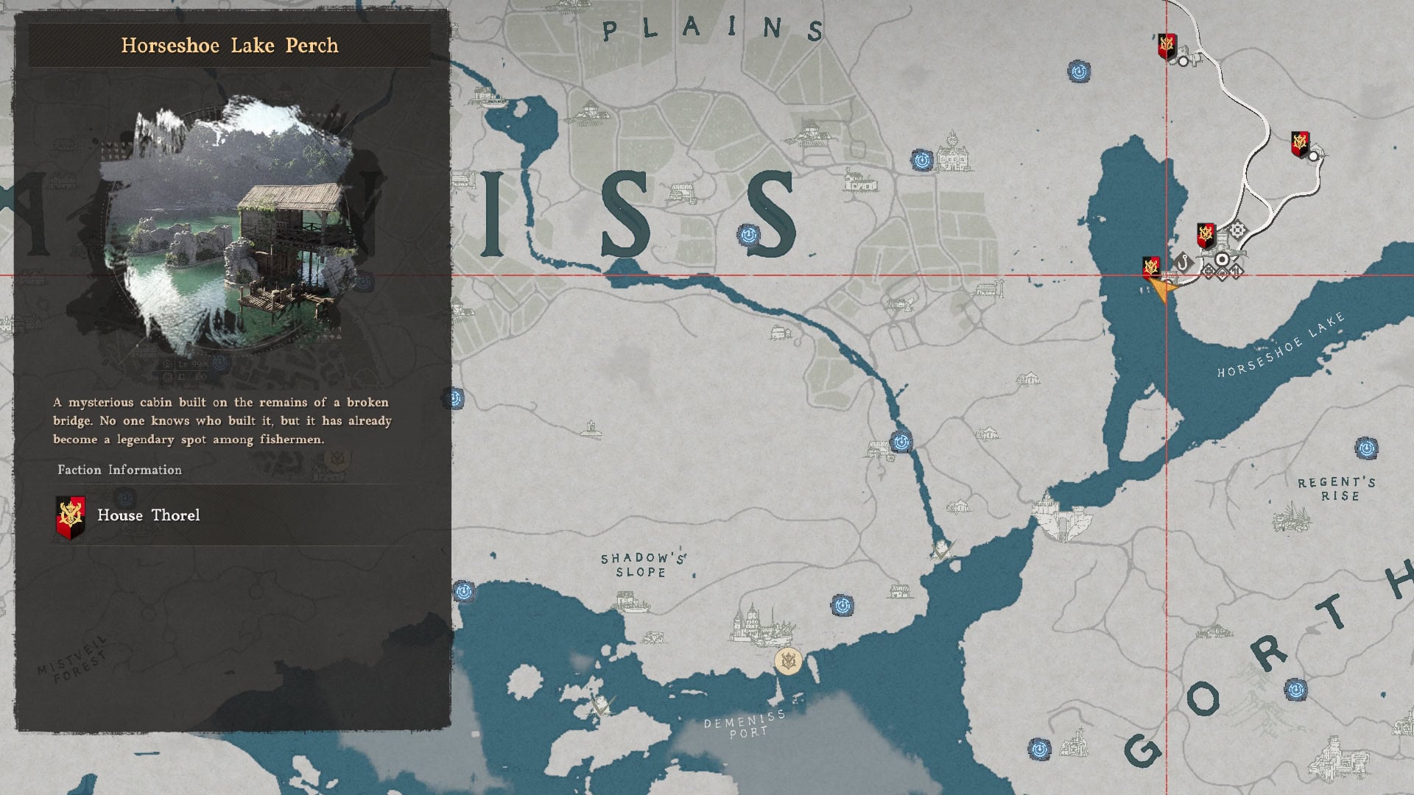
Task: Select the House Thorel shield beside the player arrow
Action: (1150, 267)
